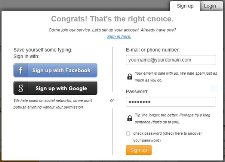The width and height of the screenshot is (225, 162).
Task: Click the 'Congrats! That's the right choice.' heading
Action: [x=112, y=19]
